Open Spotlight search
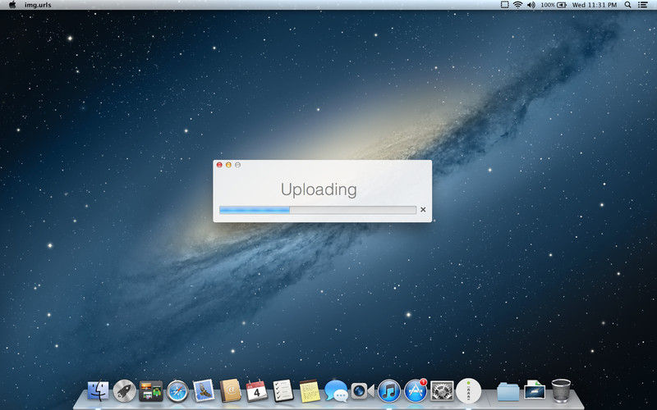 [627, 5]
